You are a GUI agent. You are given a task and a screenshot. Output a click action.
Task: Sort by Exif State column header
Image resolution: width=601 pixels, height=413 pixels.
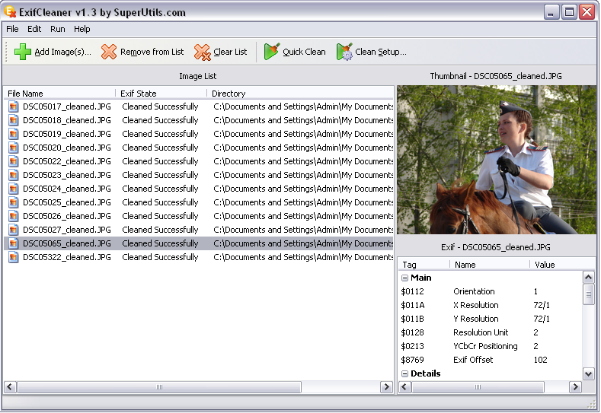pos(161,94)
